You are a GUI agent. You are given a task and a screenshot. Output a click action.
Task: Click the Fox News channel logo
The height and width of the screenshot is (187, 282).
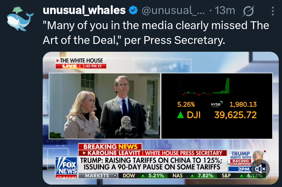point(66,168)
